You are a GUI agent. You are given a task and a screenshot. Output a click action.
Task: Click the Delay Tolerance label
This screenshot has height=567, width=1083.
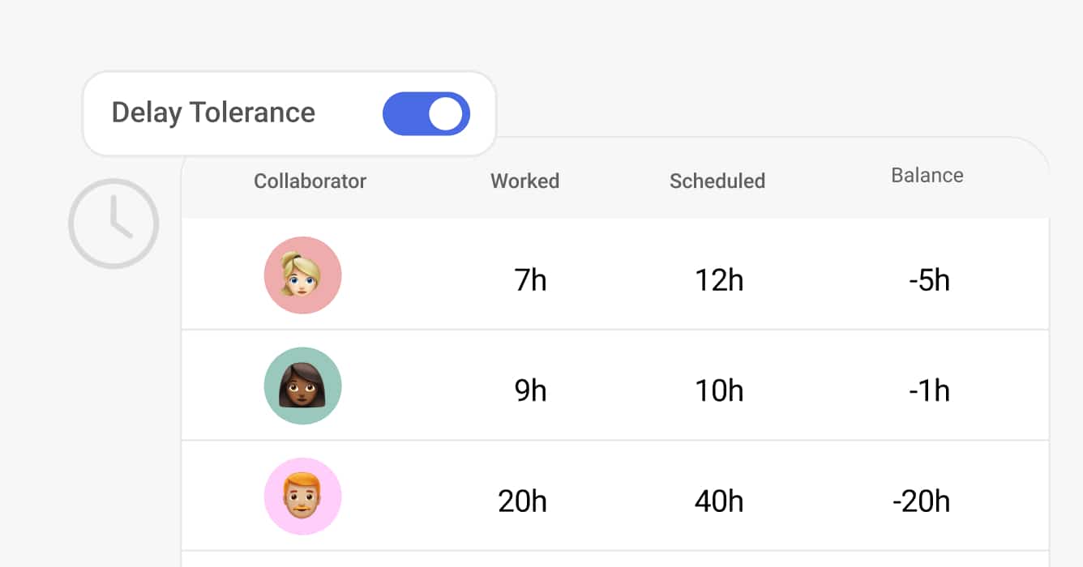pyautogui.click(x=213, y=113)
